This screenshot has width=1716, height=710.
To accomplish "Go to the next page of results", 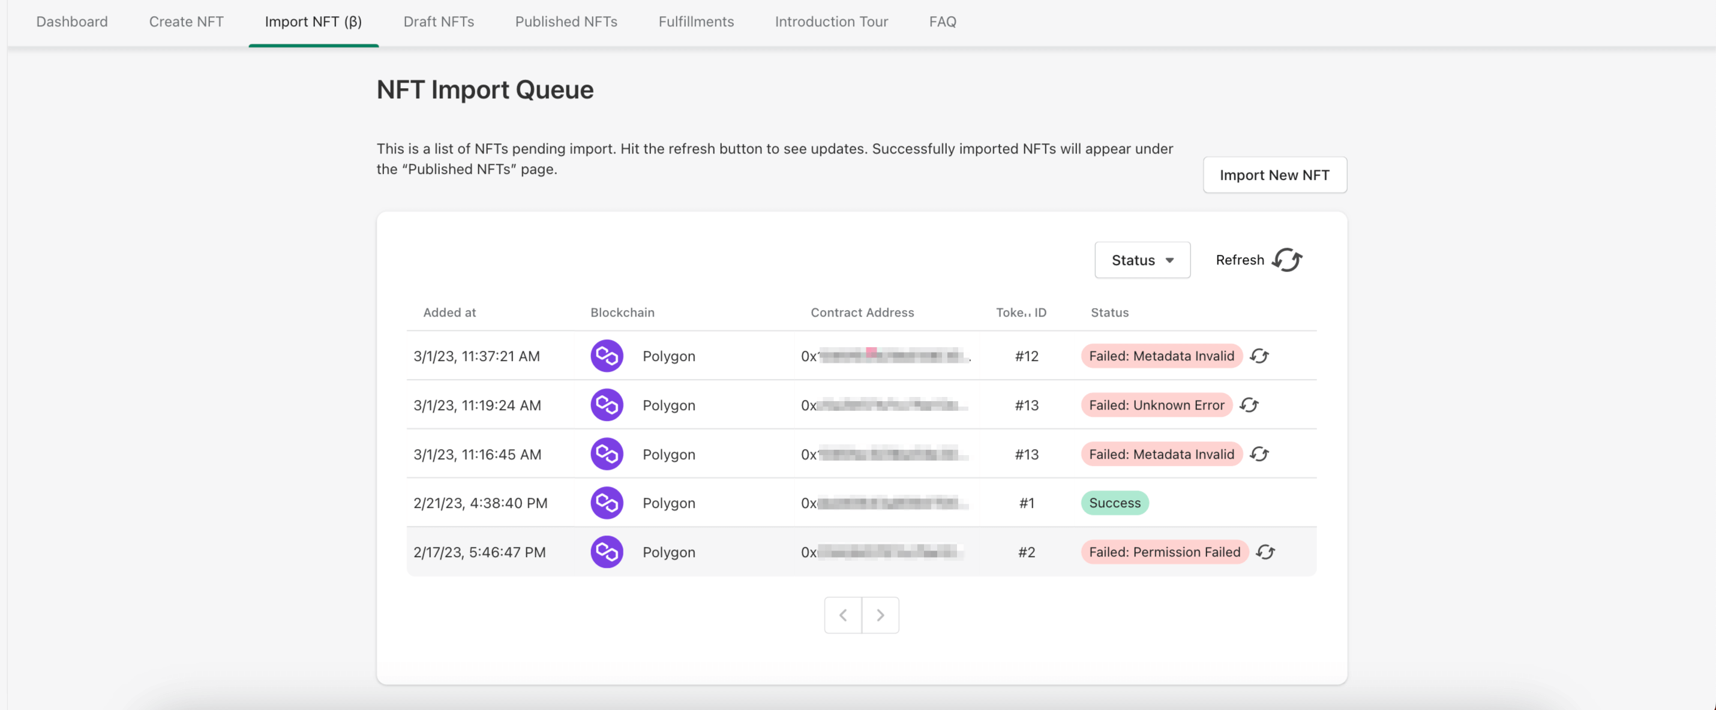I will tap(880, 615).
